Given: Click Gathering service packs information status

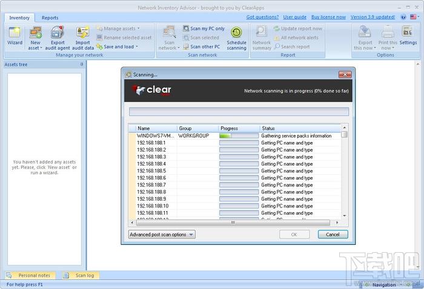Looking at the screenshot, I should point(296,135).
